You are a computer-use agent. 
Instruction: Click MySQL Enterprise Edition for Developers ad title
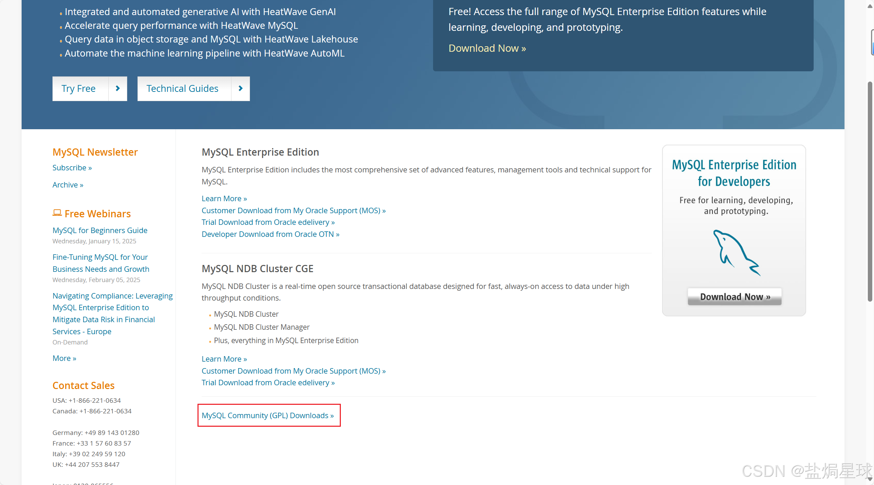tap(734, 173)
